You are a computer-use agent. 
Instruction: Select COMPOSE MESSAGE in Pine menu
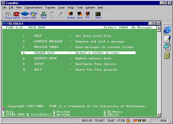point(73,41)
